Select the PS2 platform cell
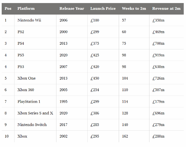 [21, 32]
